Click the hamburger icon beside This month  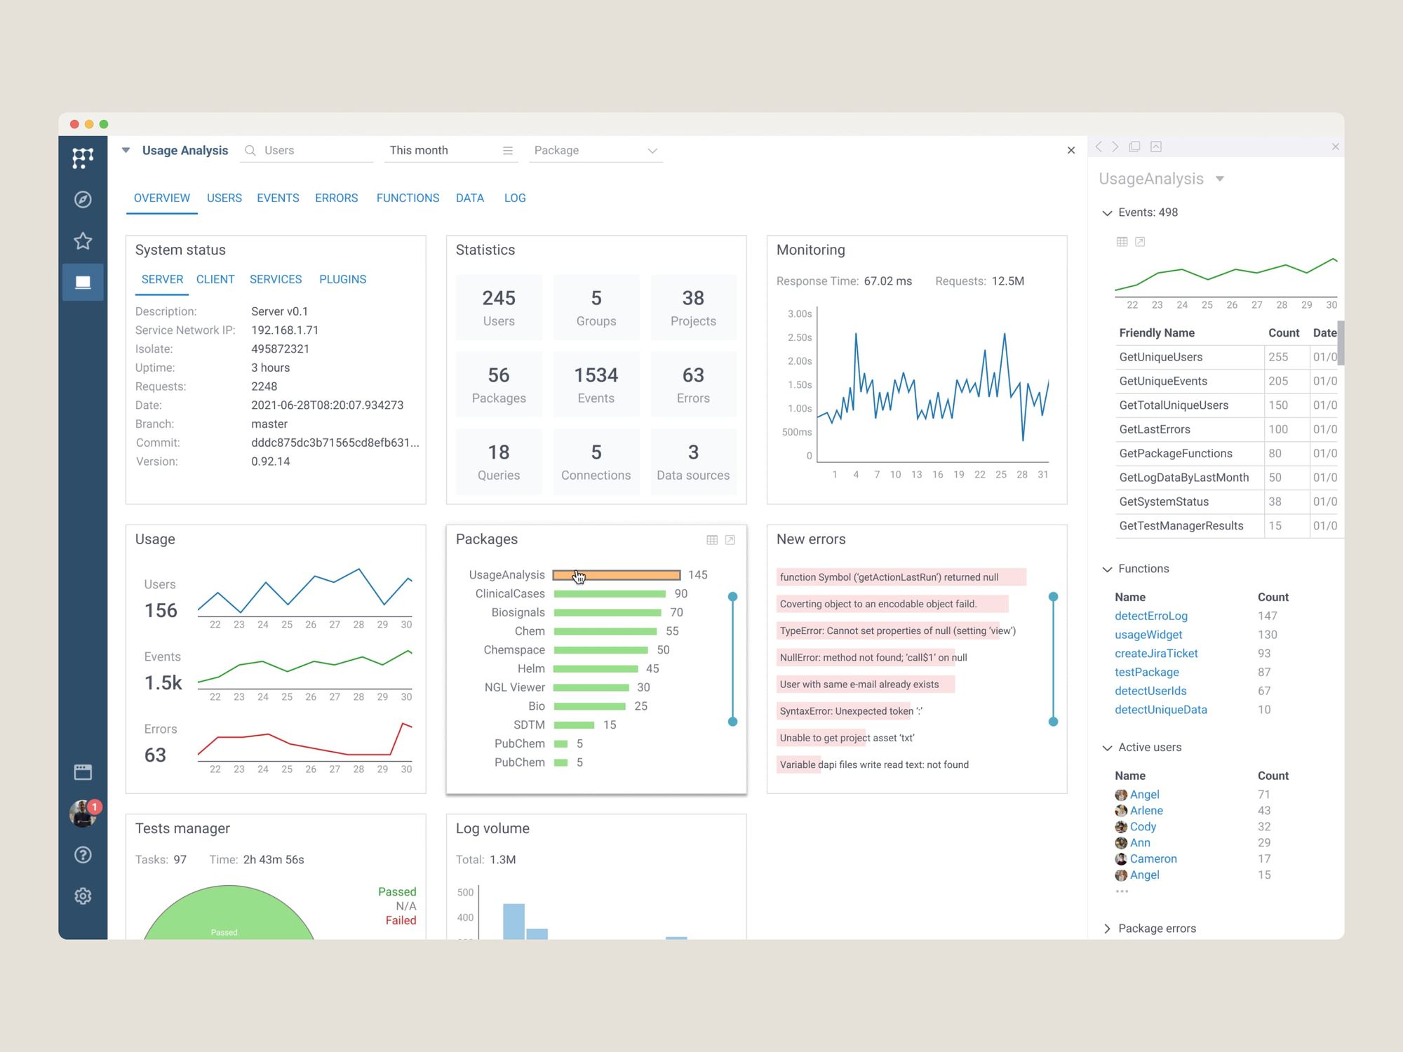tap(508, 151)
